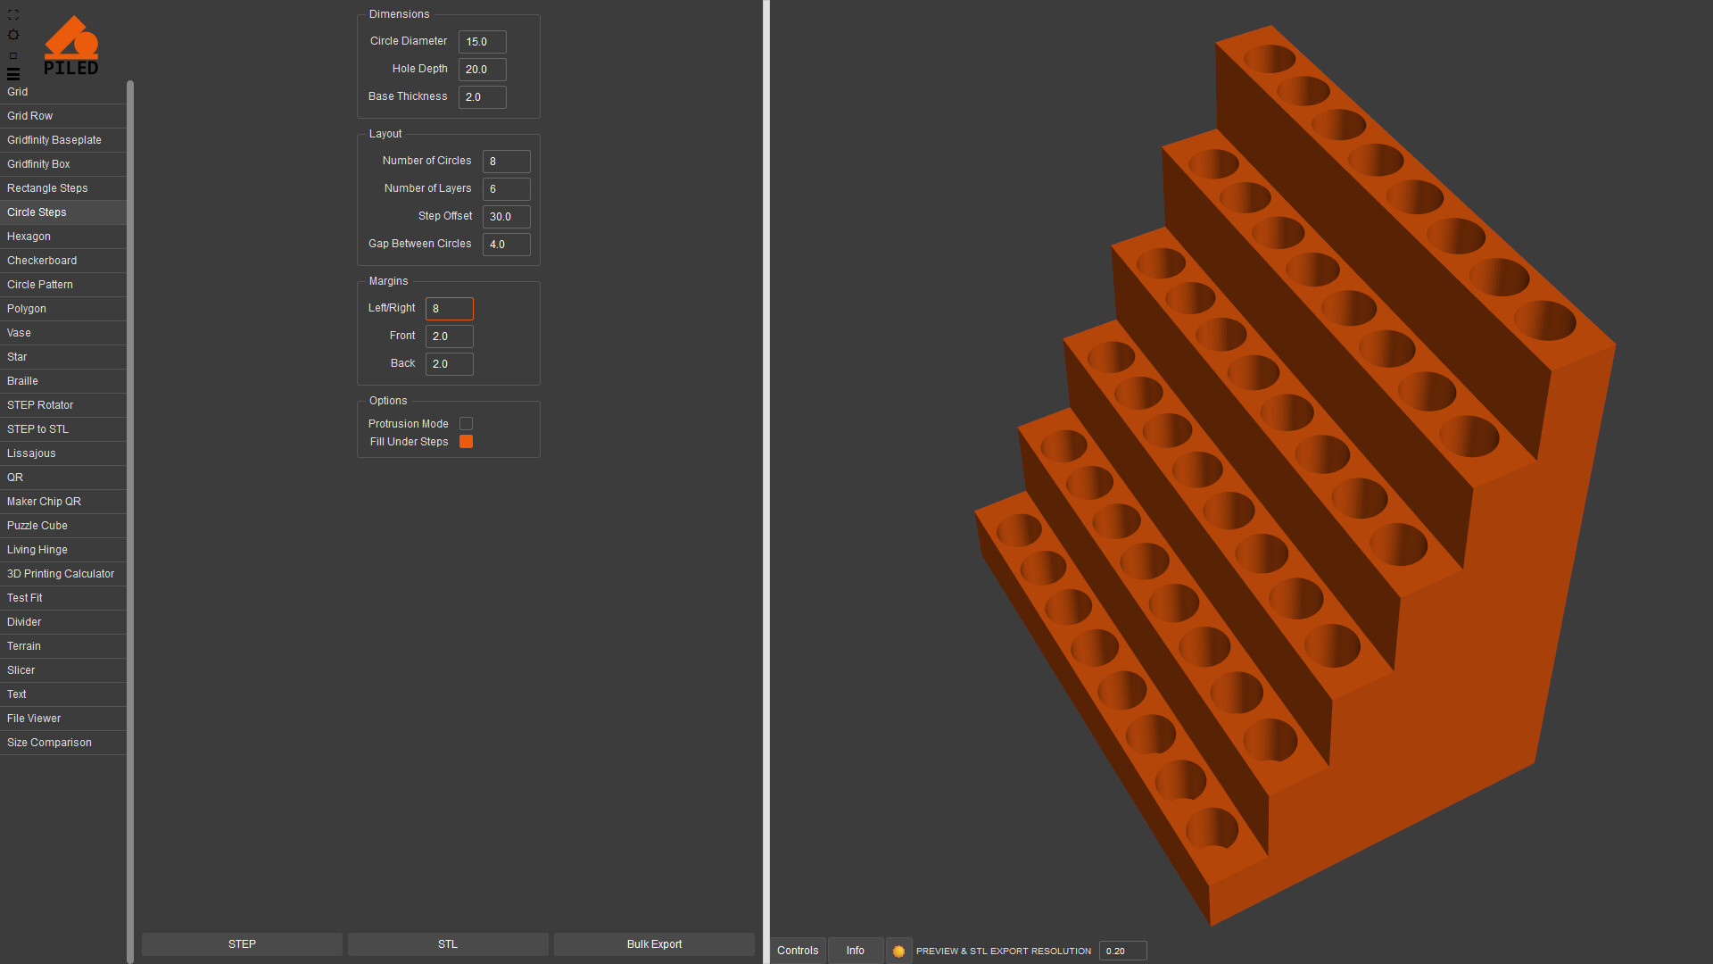1713x964 pixels.
Task: Click the PILED logo
Action: (71, 46)
